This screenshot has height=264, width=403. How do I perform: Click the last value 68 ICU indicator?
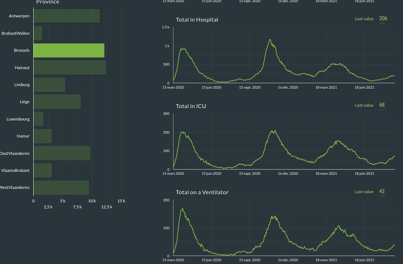[x=382, y=105]
